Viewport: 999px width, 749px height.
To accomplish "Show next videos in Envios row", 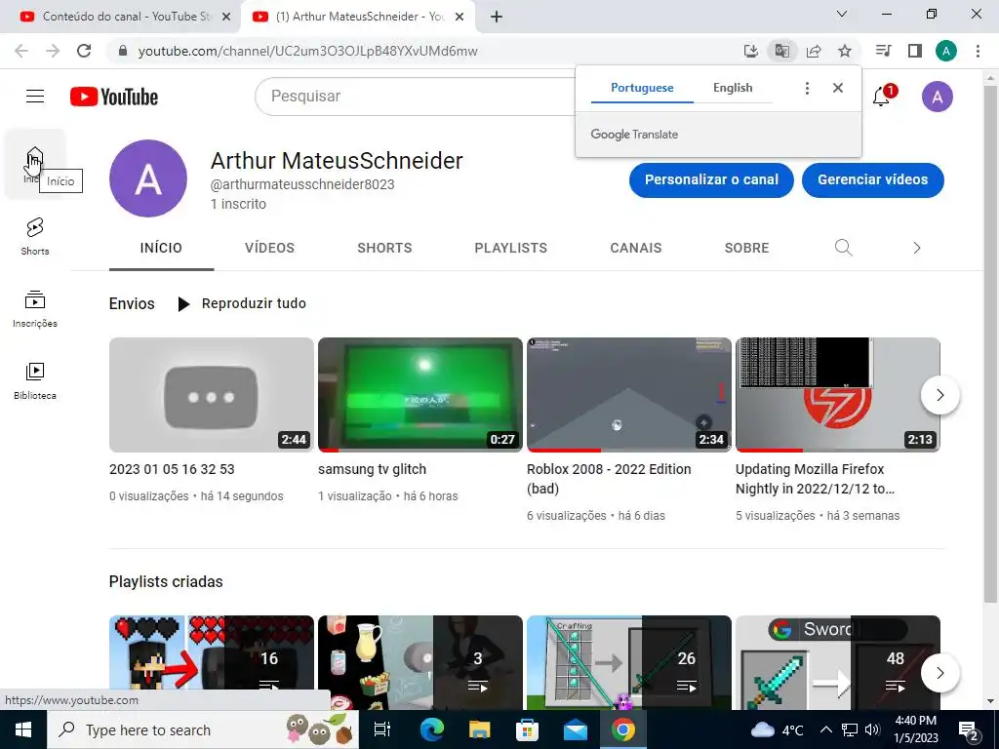I will tap(939, 395).
